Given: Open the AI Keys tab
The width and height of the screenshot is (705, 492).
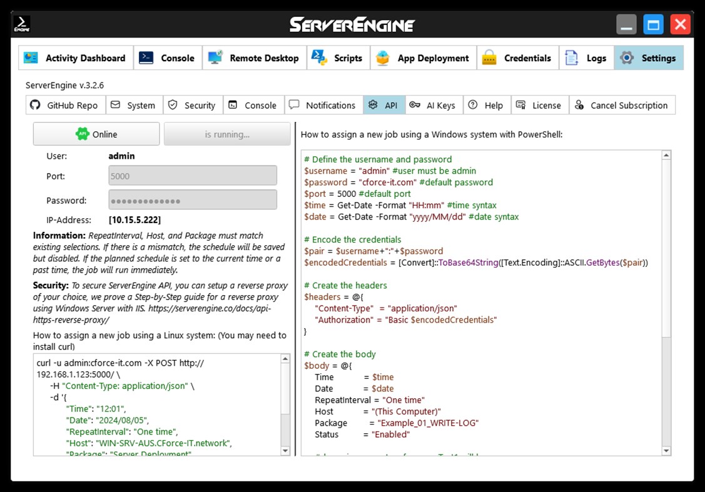Looking at the screenshot, I should [x=433, y=104].
